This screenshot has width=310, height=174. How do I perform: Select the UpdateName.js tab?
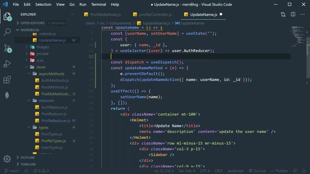point(203,14)
